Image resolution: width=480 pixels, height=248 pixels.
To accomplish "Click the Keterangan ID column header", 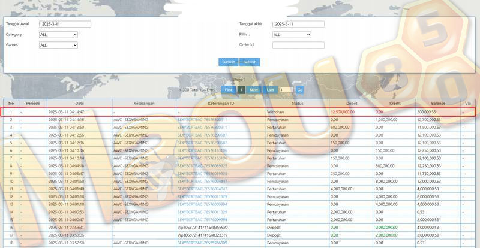I will (x=221, y=104).
